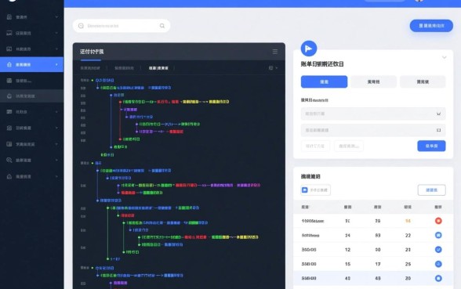Click the clock icon inside the search box

pyautogui.click(x=81, y=26)
